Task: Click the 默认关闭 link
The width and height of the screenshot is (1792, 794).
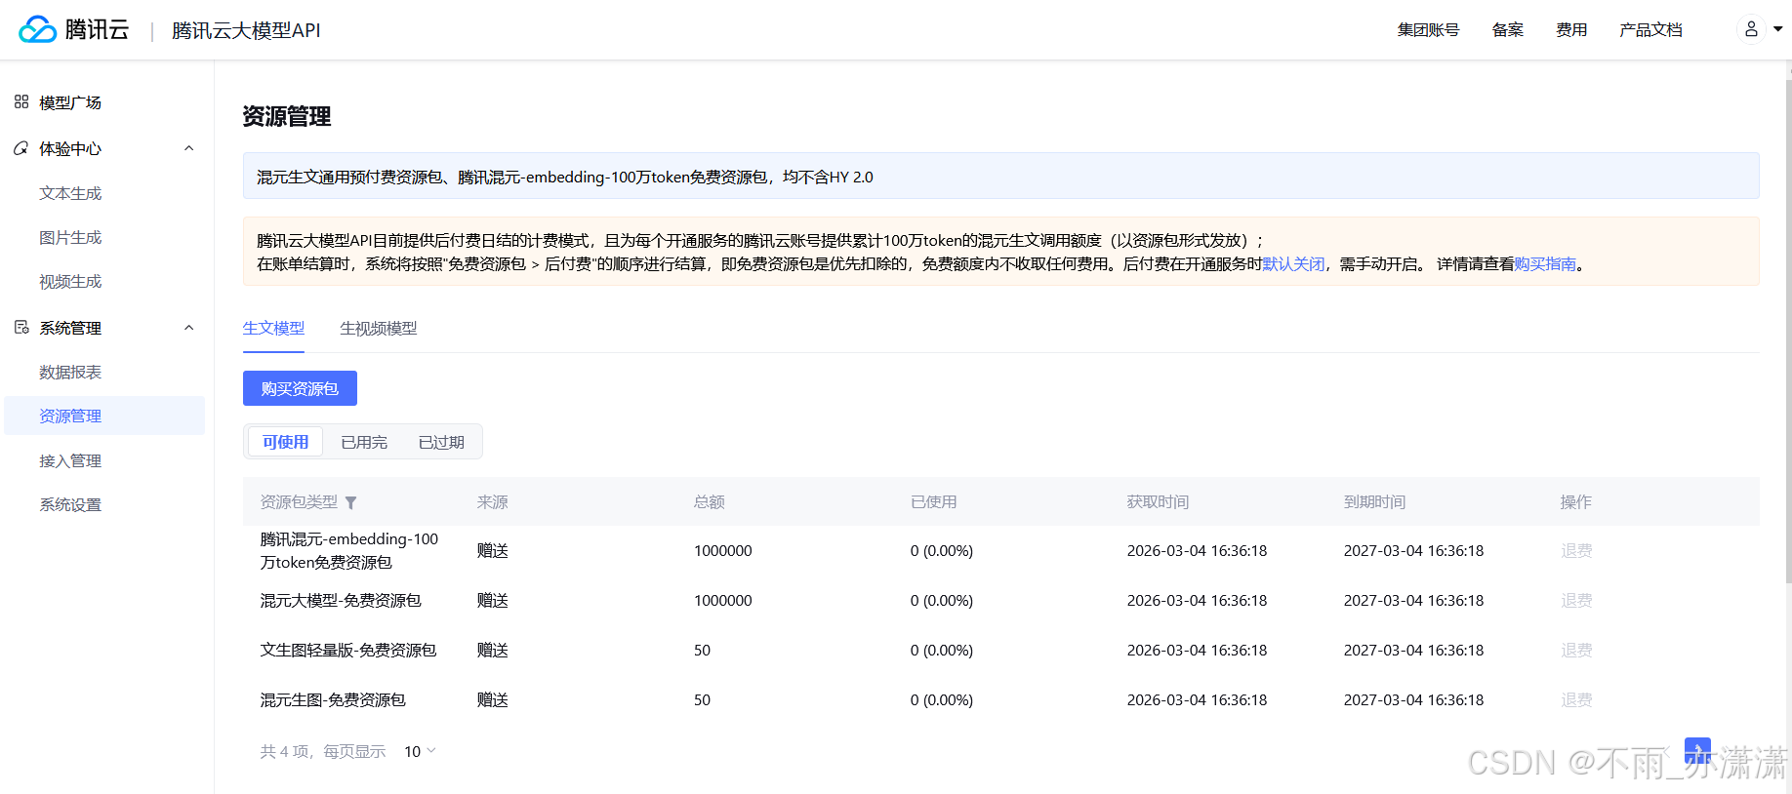Action: click(x=1293, y=263)
